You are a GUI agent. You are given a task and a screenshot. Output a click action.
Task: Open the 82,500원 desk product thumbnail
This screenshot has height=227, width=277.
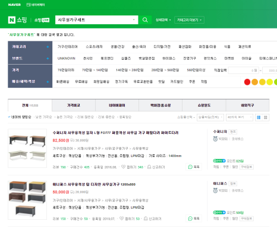tap(27, 148)
